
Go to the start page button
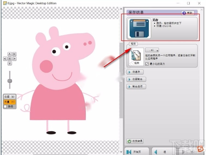pyautogui.click(x=137, y=151)
